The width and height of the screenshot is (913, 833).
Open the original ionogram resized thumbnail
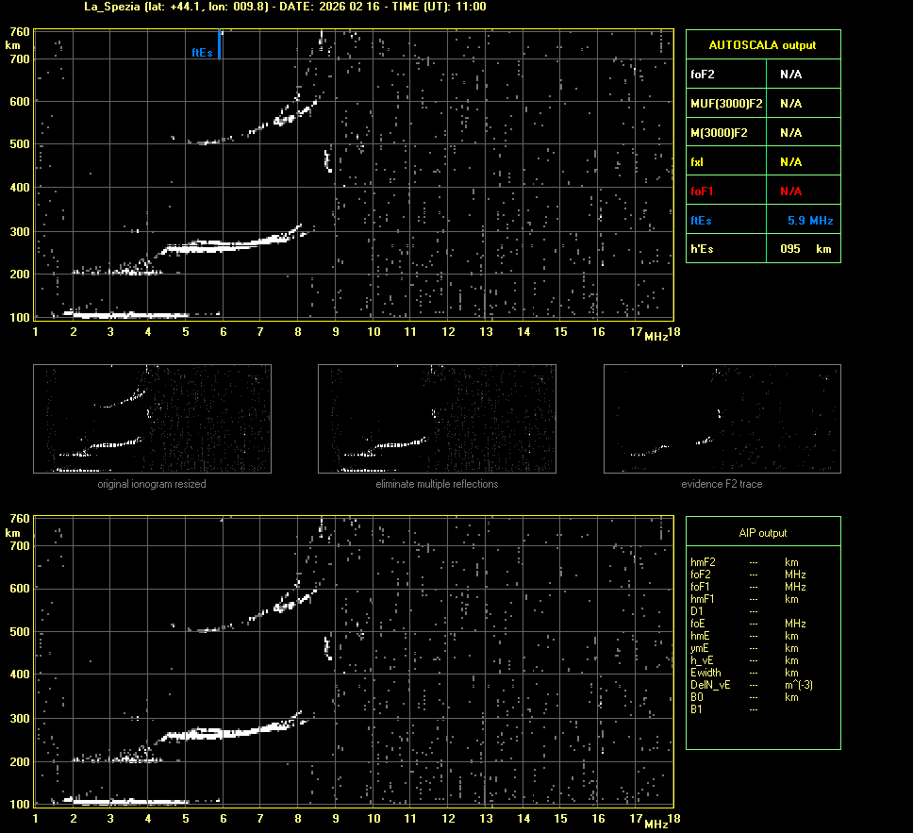tap(152, 419)
